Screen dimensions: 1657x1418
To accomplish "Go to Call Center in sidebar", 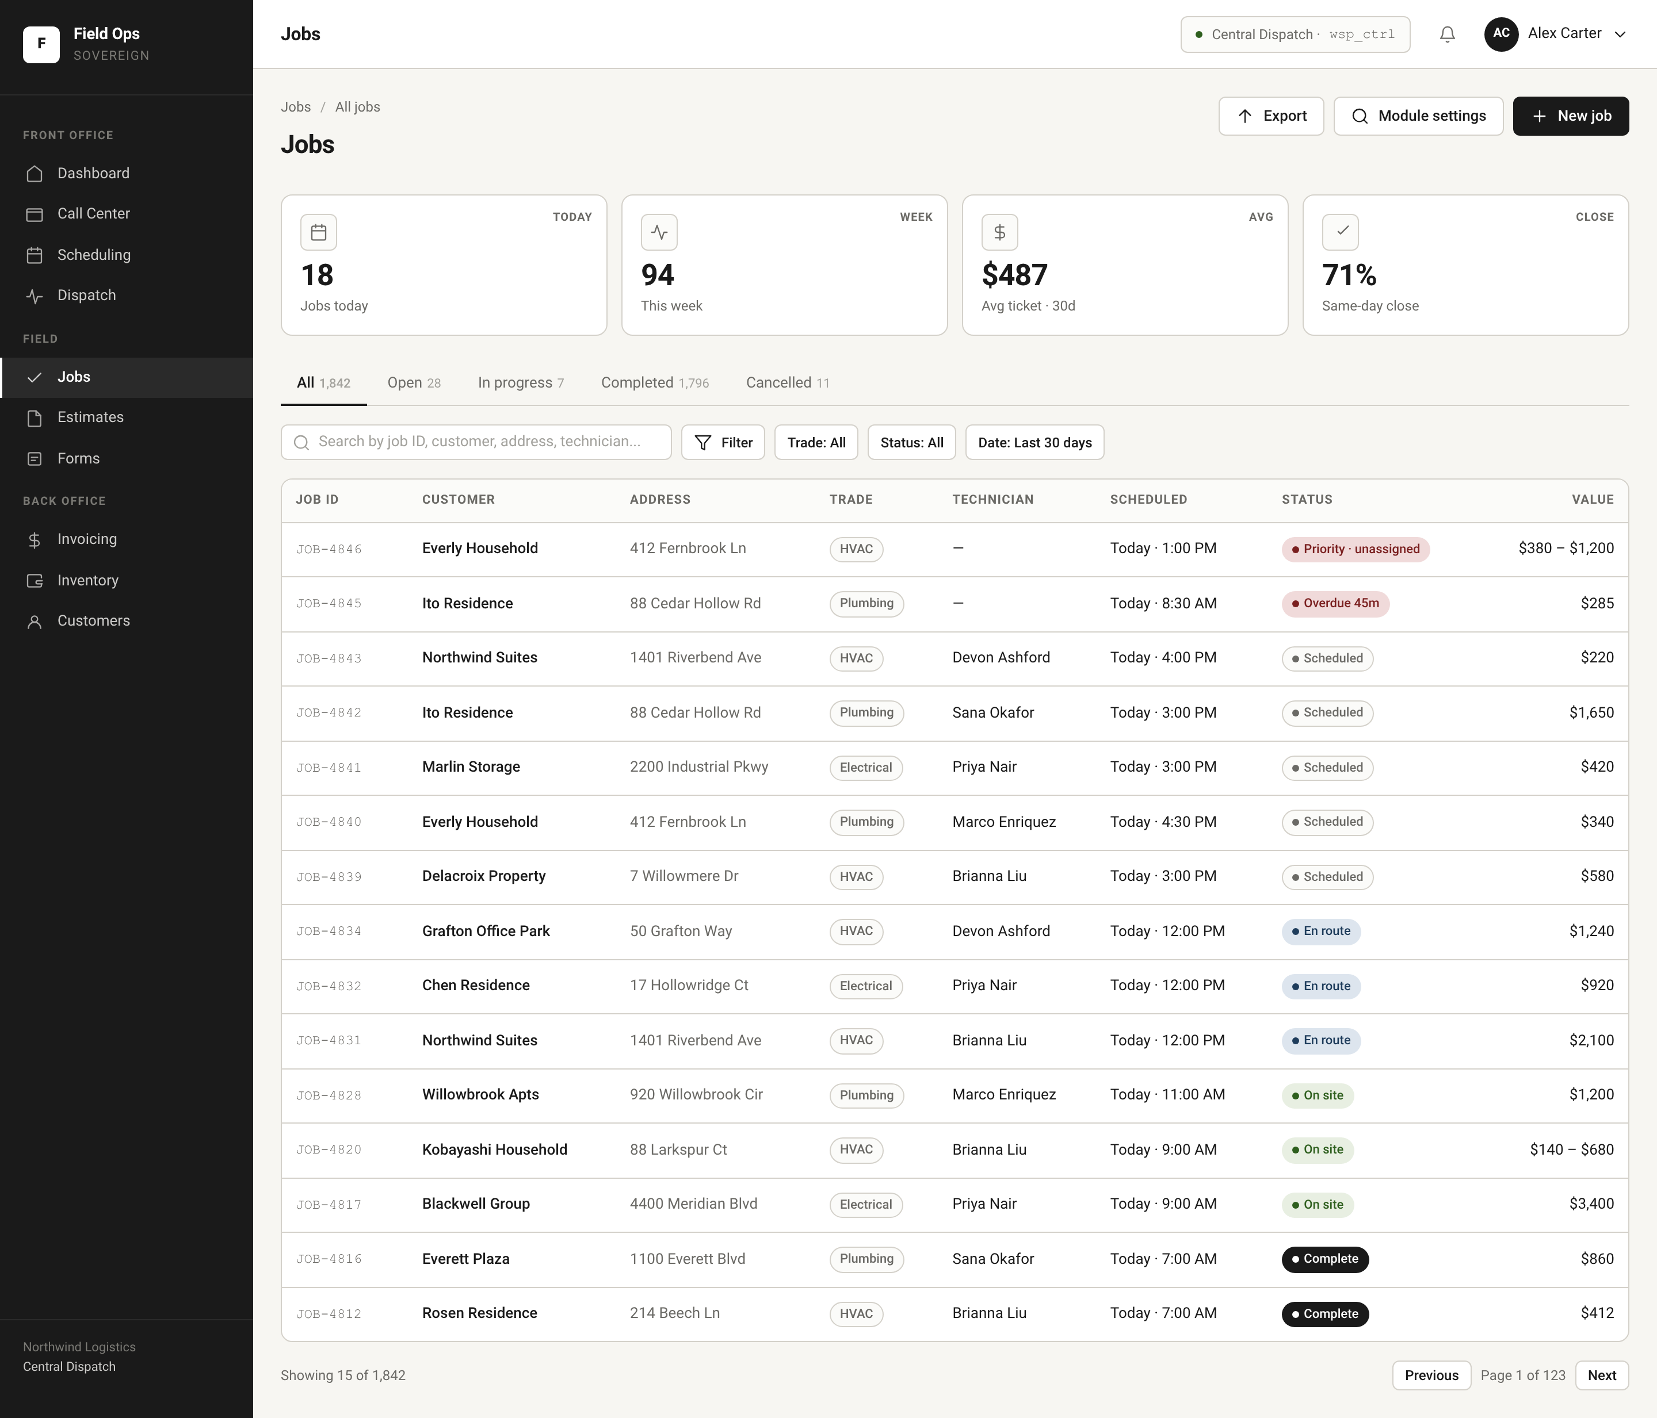I will tap(127, 213).
